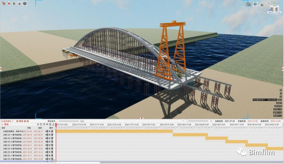This screenshot has height=164, width=284.
Task: Click bind-model icon for ZQ-7 row
Action: 47,155
